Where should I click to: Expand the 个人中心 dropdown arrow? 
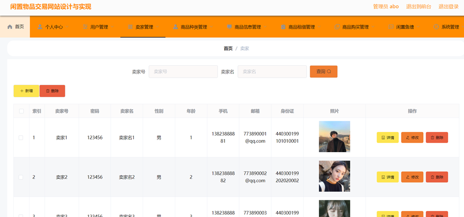coord(67,27)
